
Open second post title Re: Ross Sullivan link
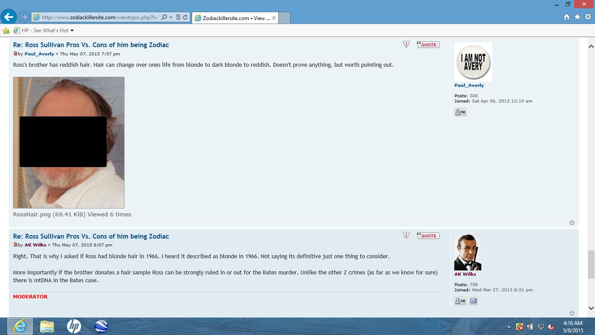pyautogui.click(x=91, y=236)
